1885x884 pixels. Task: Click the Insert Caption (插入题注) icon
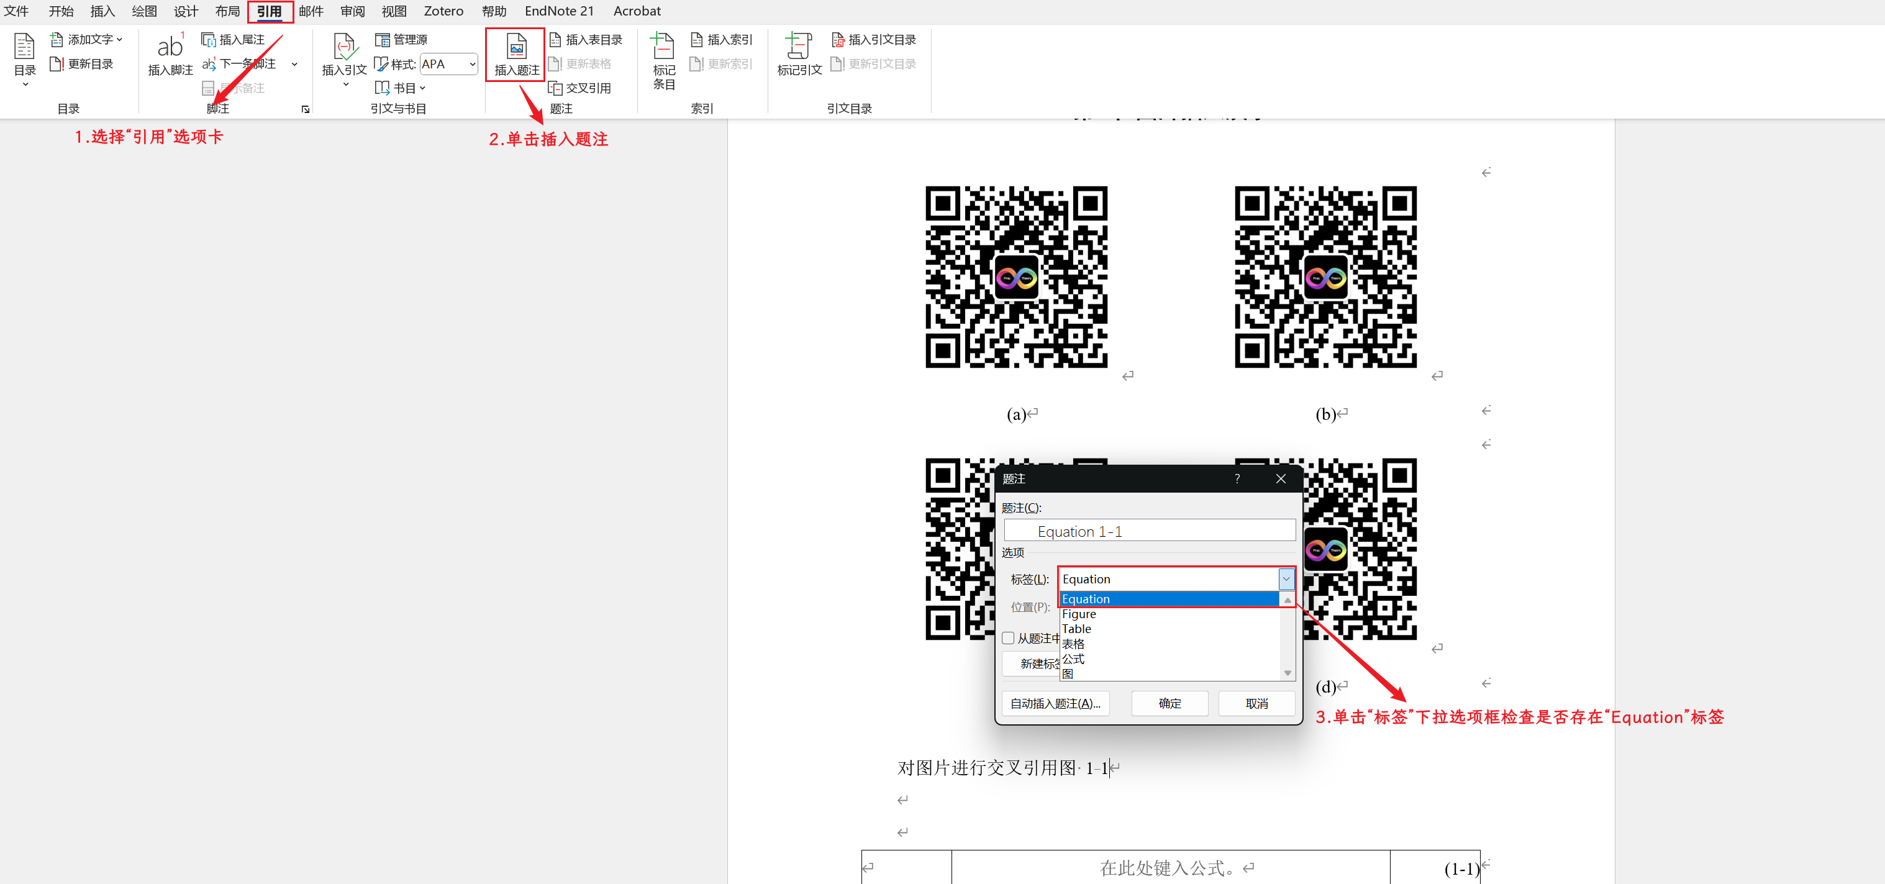click(x=517, y=48)
